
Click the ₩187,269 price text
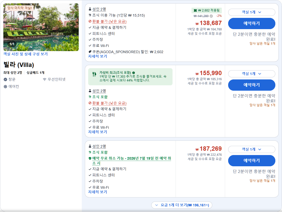click(x=209, y=149)
